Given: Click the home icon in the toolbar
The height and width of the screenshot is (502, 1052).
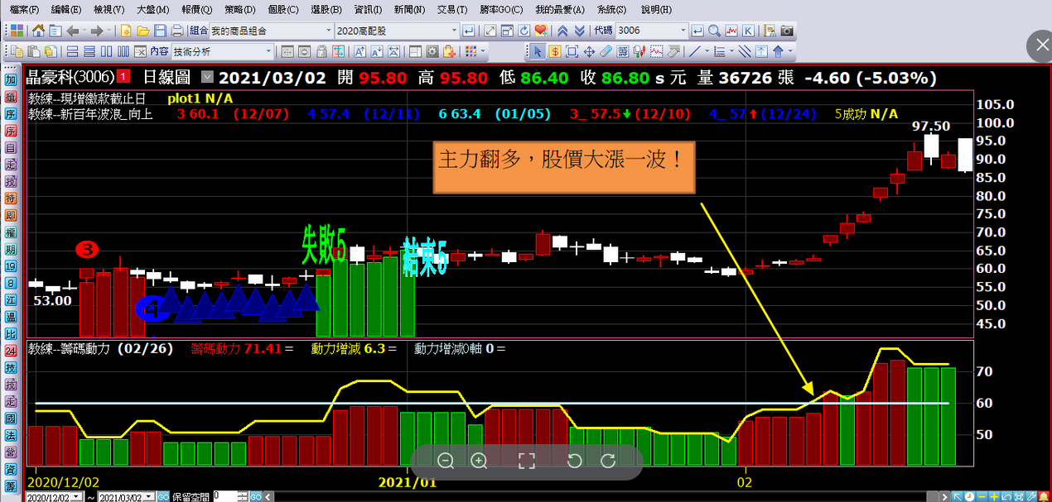Looking at the screenshot, I should (38, 31).
